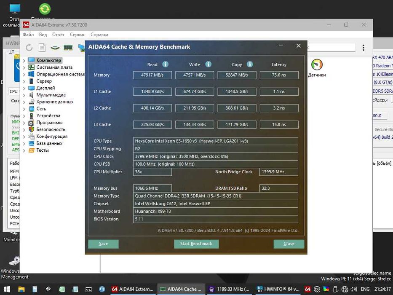Screen dimensions: 393x295
Task: Open Этот компьютер desktop icon
Action: (x=15, y=8)
